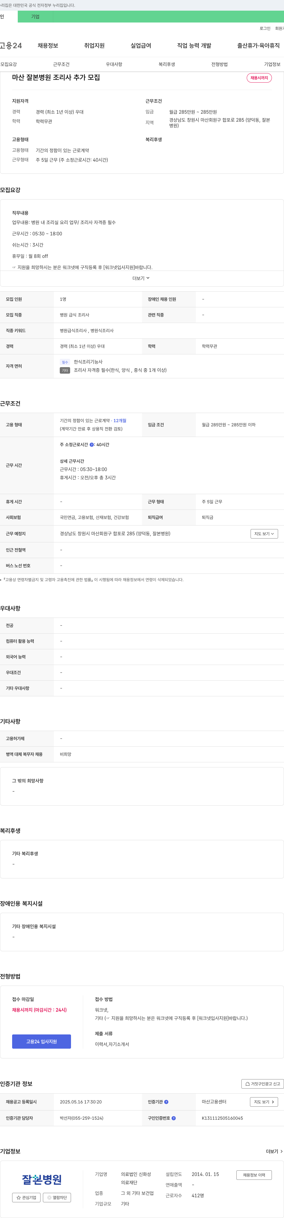This screenshot has height=1218, width=284.
Task: Click the 월급 285만원 ~ 285만원 이하 wage value
Action: click(229, 425)
